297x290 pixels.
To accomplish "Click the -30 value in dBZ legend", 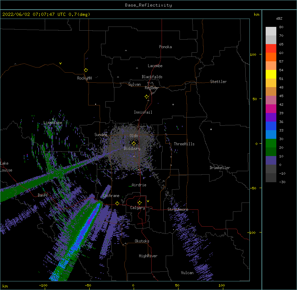I will coord(282,182).
